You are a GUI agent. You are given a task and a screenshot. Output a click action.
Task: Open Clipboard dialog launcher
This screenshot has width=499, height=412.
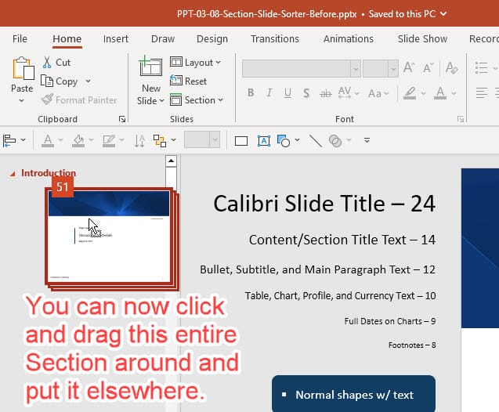tap(122, 119)
